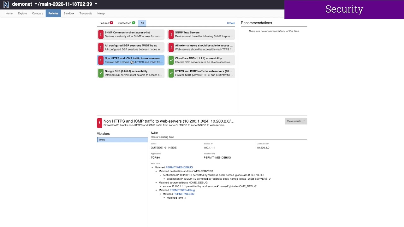Click PERMIT-WEB-80 link
404x227 pixels.
[184, 194]
